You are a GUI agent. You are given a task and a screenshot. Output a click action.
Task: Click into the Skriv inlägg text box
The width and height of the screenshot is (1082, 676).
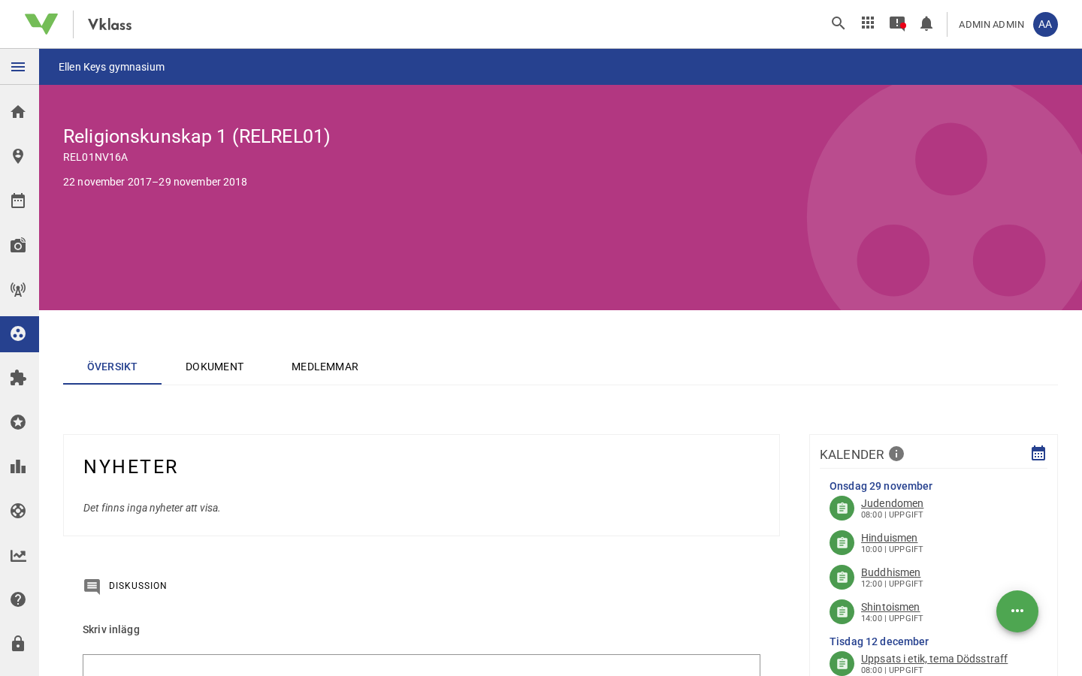[422, 665]
